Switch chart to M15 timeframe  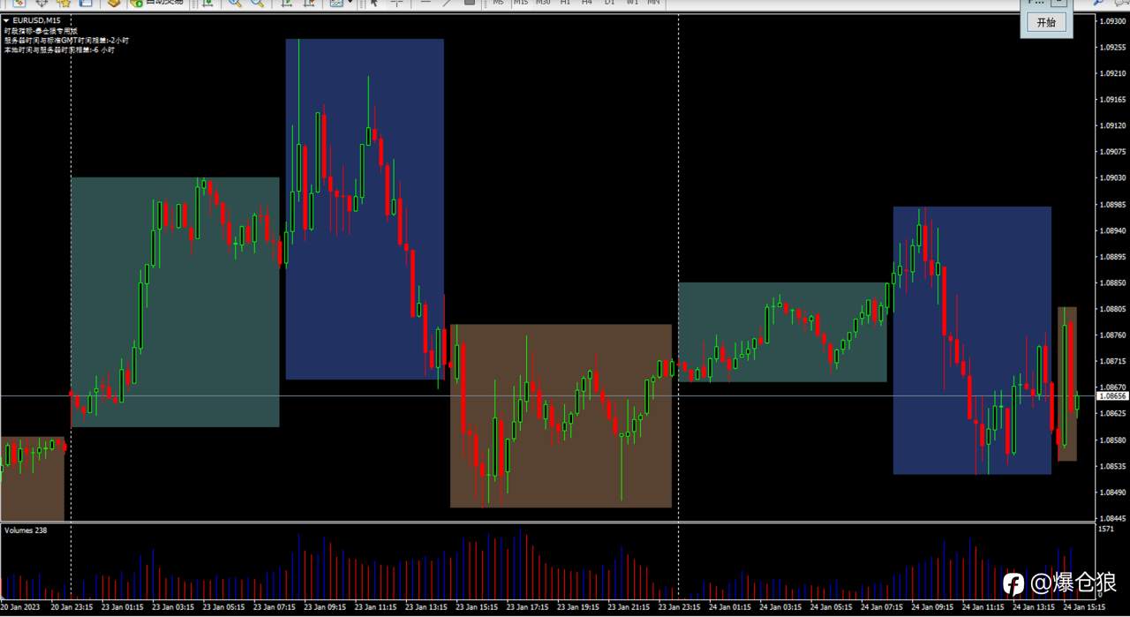(x=520, y=3)
